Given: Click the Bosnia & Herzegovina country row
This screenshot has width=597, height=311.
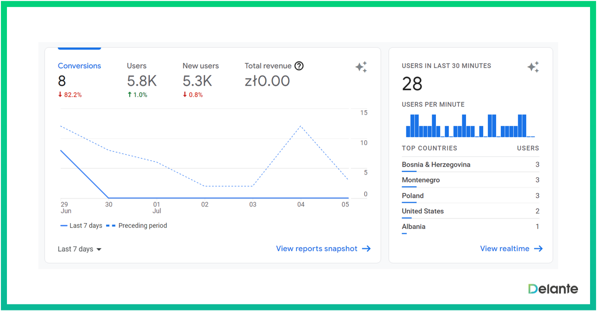Looking at the screenshot, I should click(x=470, y=165).
